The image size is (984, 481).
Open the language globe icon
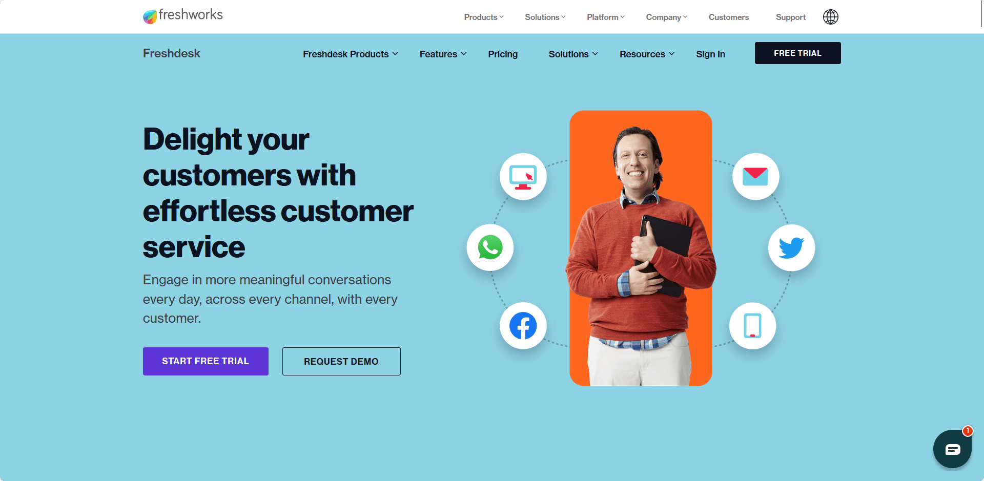[830, 17]
